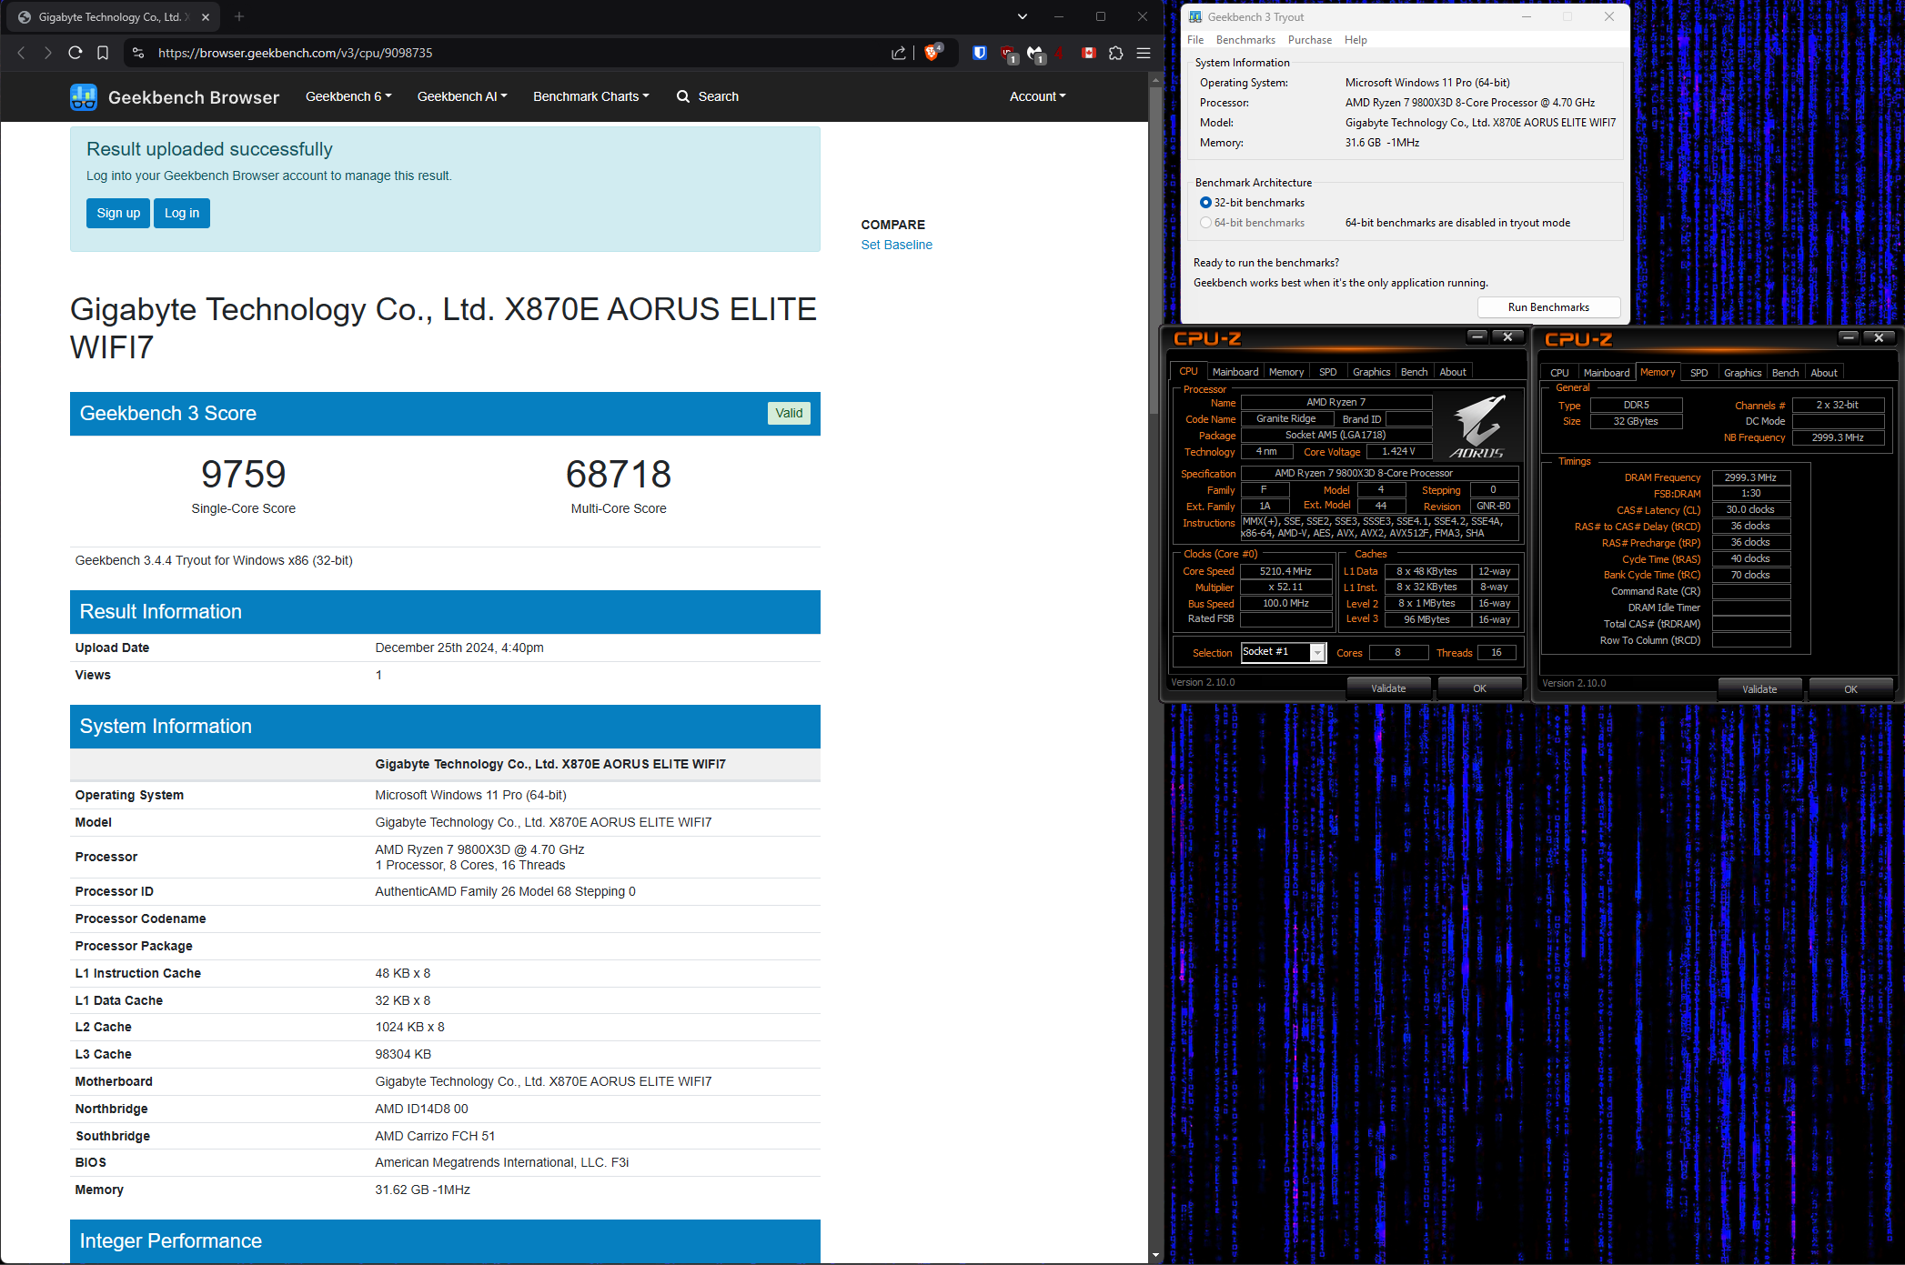Screen dimensions: 1905x1265
Task: Reload the Geekbench result page
Action: click(x=76, y=53)
